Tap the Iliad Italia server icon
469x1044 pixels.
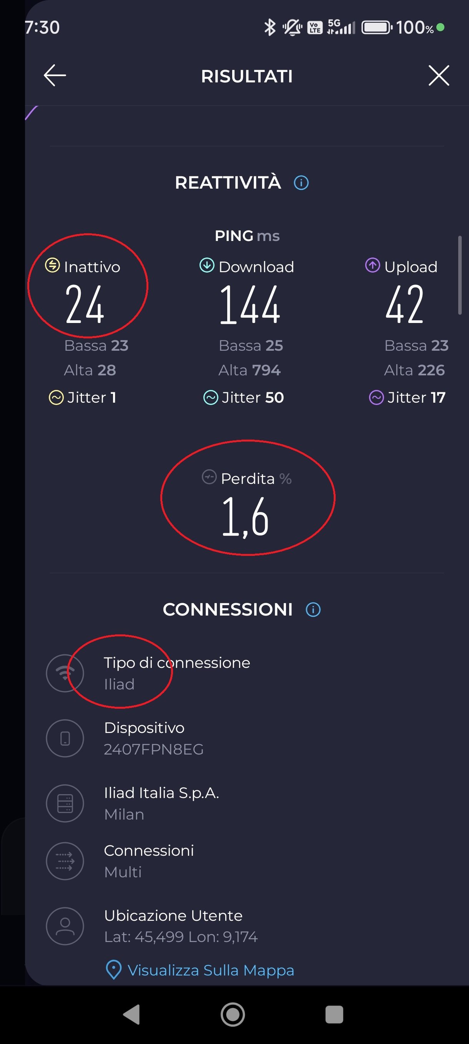pyautogui.click(x=65, y=803)
